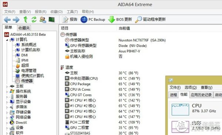Viewport: 222px width, 135px height.
Task: Open the green monitor graph icon
Action: [52, 20]
